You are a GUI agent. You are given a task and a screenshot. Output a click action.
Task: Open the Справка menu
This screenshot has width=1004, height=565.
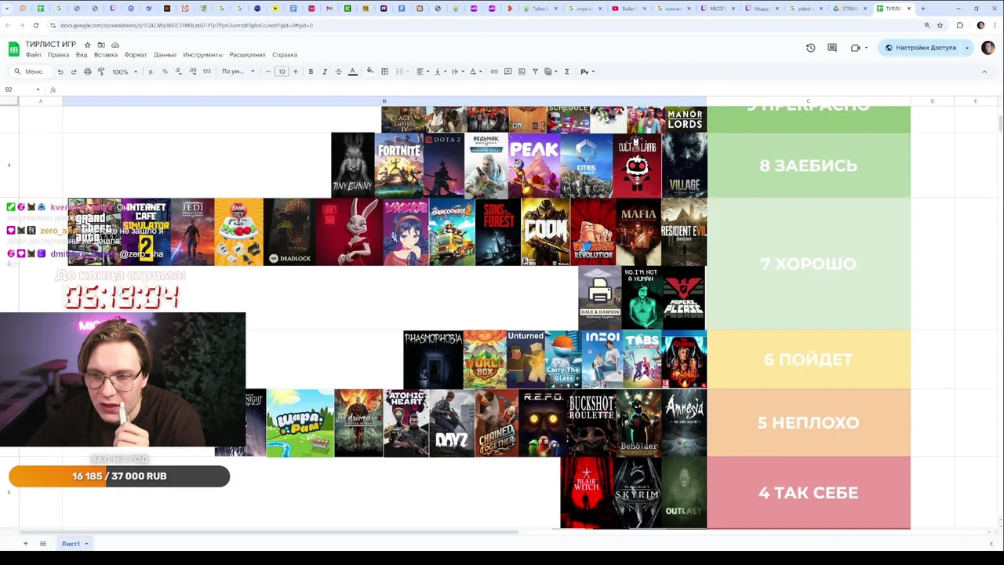pos(285,55)
